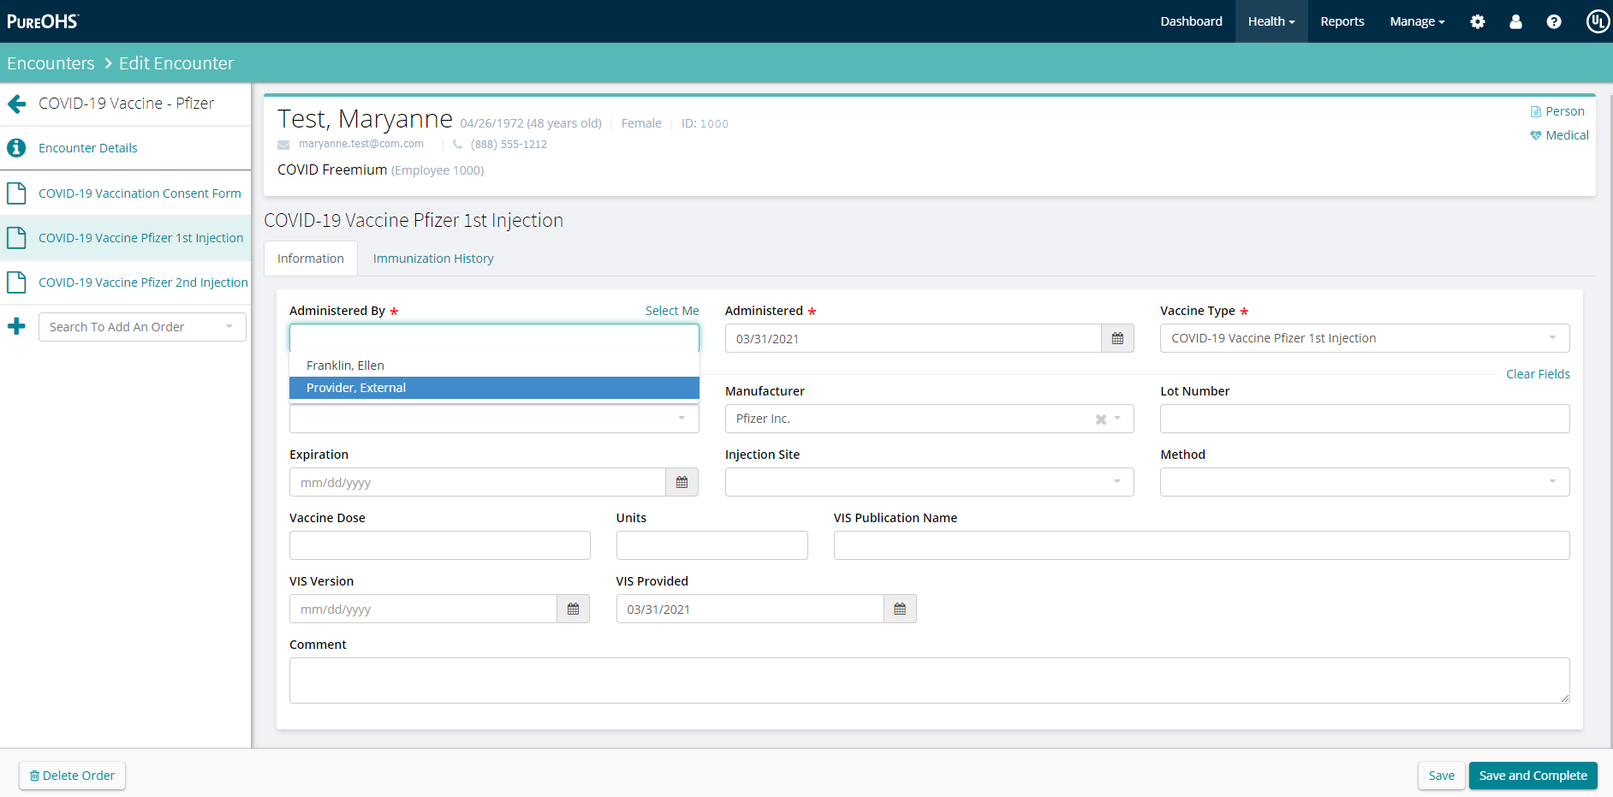Screen dimensions: 1613x797
Task: Open the dropdown below the Administered By list
Action: coord(494,419)
